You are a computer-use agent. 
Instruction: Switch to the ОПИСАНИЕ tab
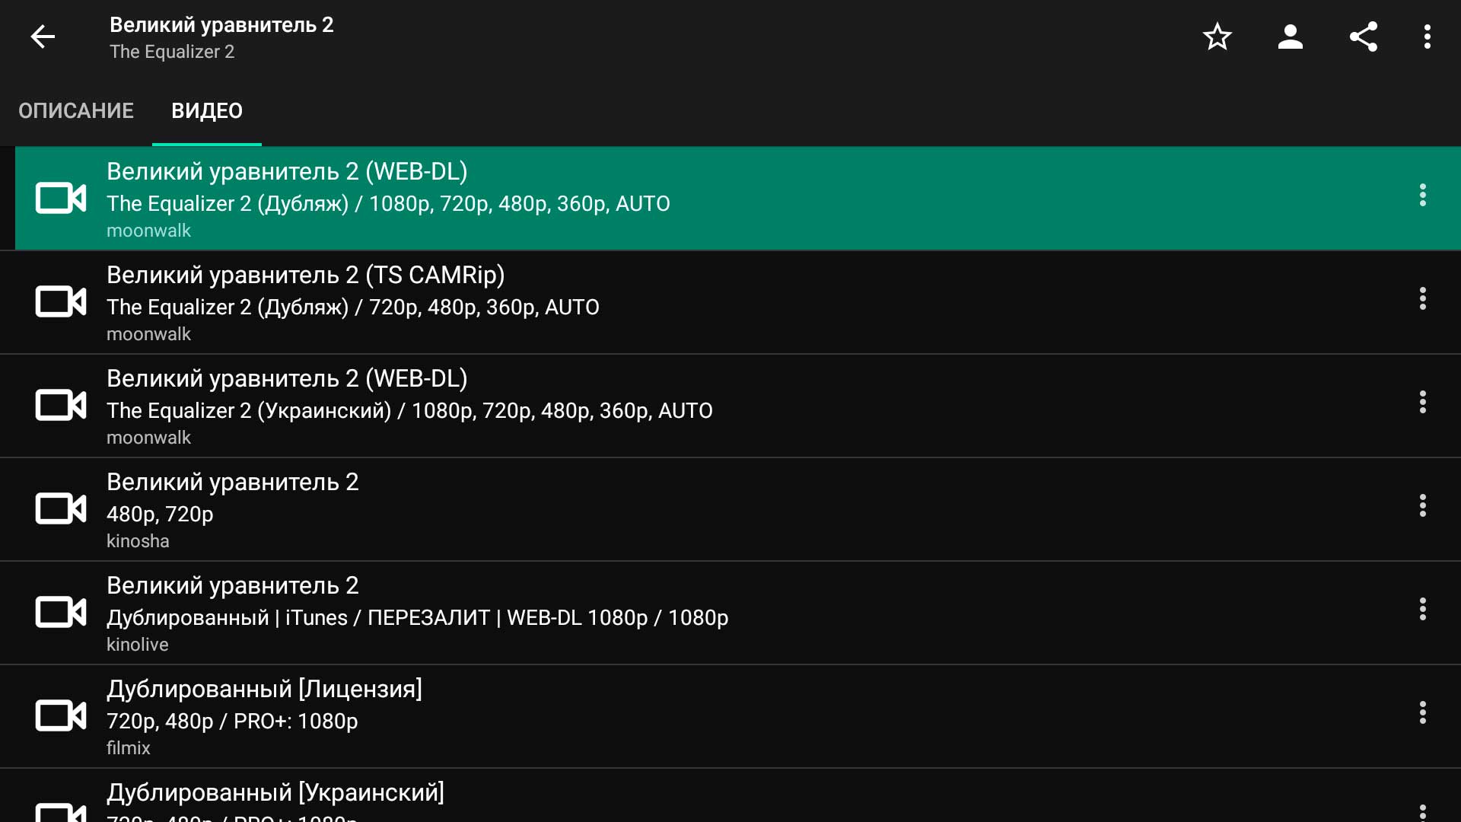point(76,111)
